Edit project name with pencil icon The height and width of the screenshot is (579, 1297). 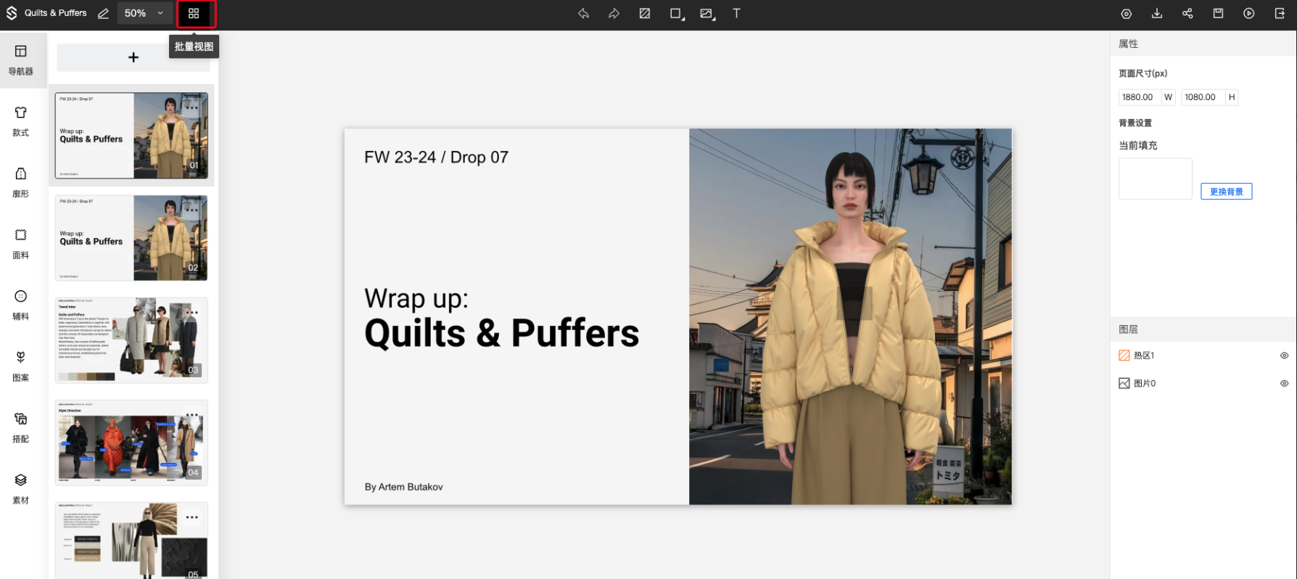point(103,14)
